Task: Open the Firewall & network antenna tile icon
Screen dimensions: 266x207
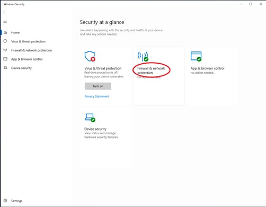Action: click(143, 56)
